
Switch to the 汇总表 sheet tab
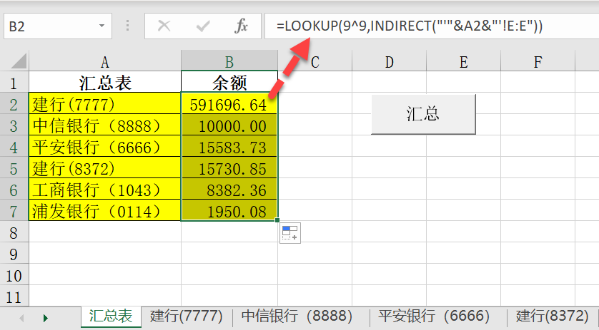tap(111, 316)
